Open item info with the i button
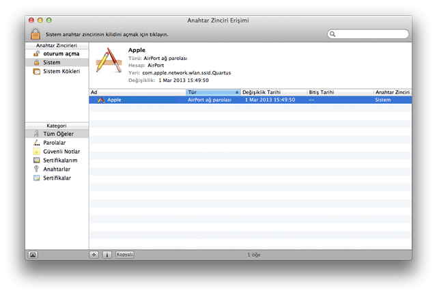This screenshot has width=437, height=295. [x=107, y=255]
